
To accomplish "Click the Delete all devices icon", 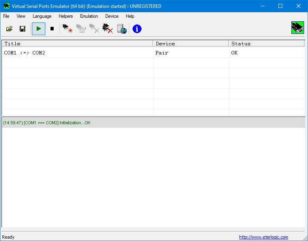I will click(108, 29).
